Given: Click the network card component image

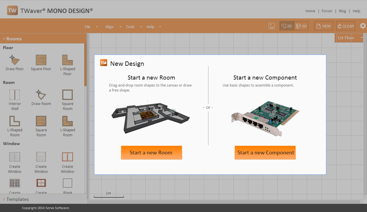Looking at the screenshot, I should (x=265, y=118).
